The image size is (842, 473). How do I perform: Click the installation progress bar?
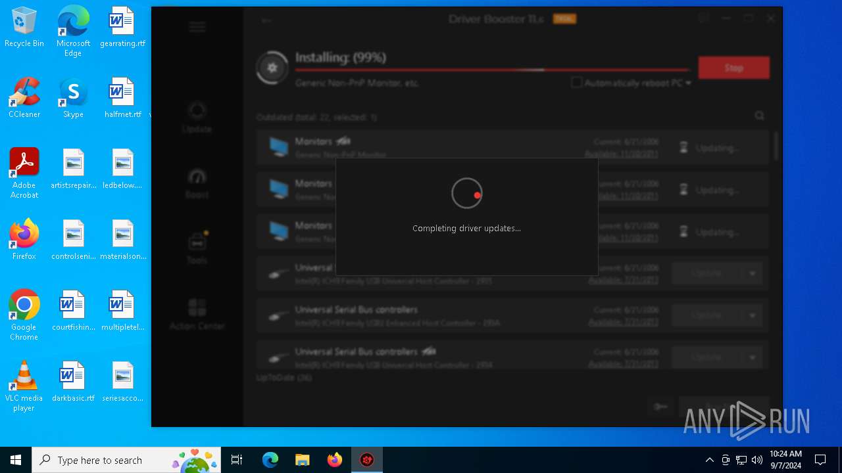click(x=492, y=70)
